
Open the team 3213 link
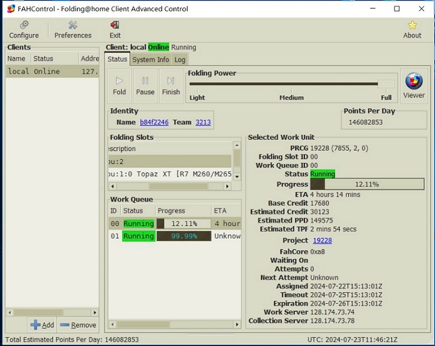point(203,122)
